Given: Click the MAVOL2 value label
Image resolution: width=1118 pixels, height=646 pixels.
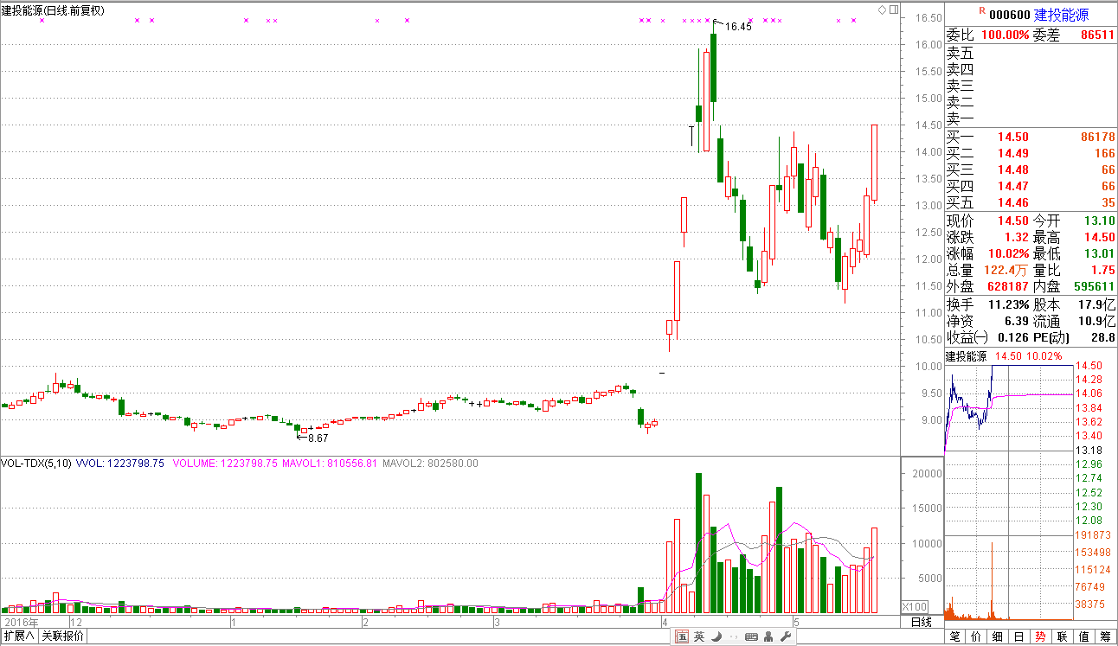Looking at the screenshot, I should tap(430, 464).
